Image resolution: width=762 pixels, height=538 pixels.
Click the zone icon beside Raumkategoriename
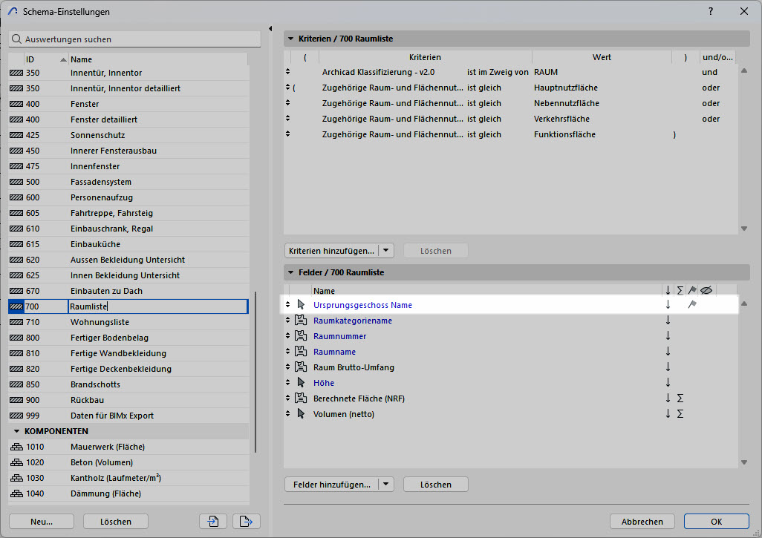pyautogui.click(x=301, y=321)
